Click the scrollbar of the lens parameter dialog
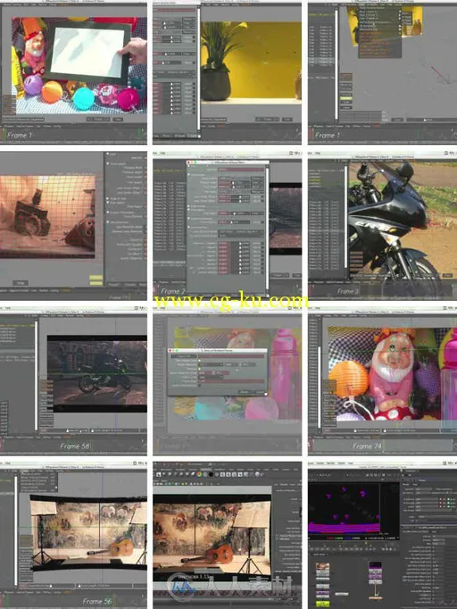This screenshot has height=609, width=457. pos(267,229)
